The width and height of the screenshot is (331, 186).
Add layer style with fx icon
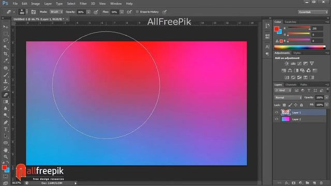287,183
